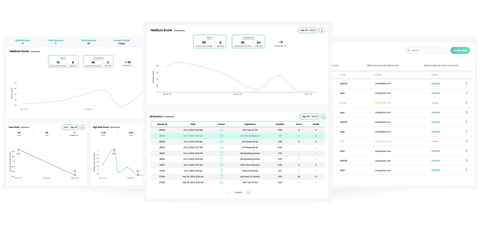The image size is (481, 225).
Task: Click the device icon for session 28052
Action: coord(221,130)
